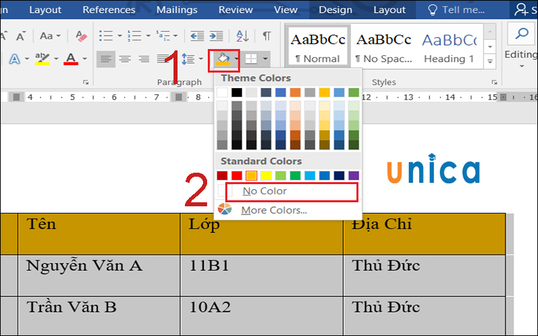Image resolution: width=538 pixels, height=336 pixels.
Task: Open the Table Tools Design tab
Action: (335, 9)
